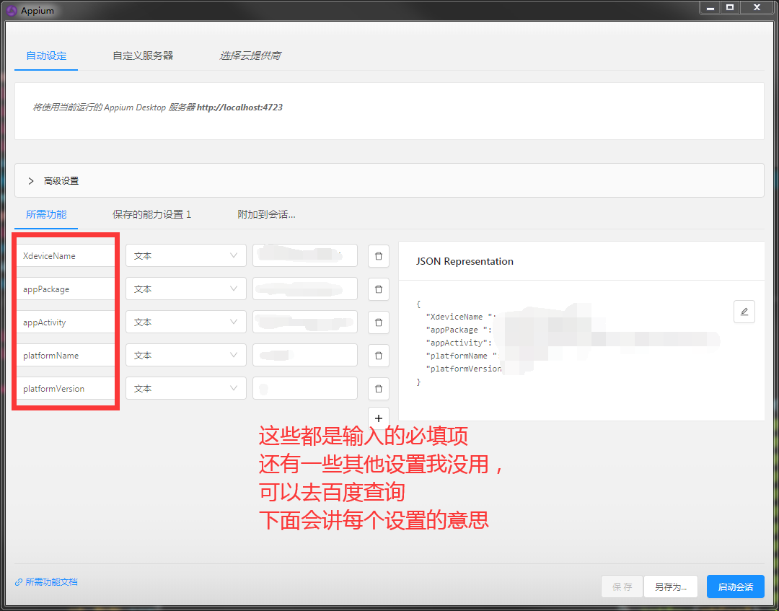Open type dropdown for platformVersion row
Screen dimensions: 779x611
[186, 389]
